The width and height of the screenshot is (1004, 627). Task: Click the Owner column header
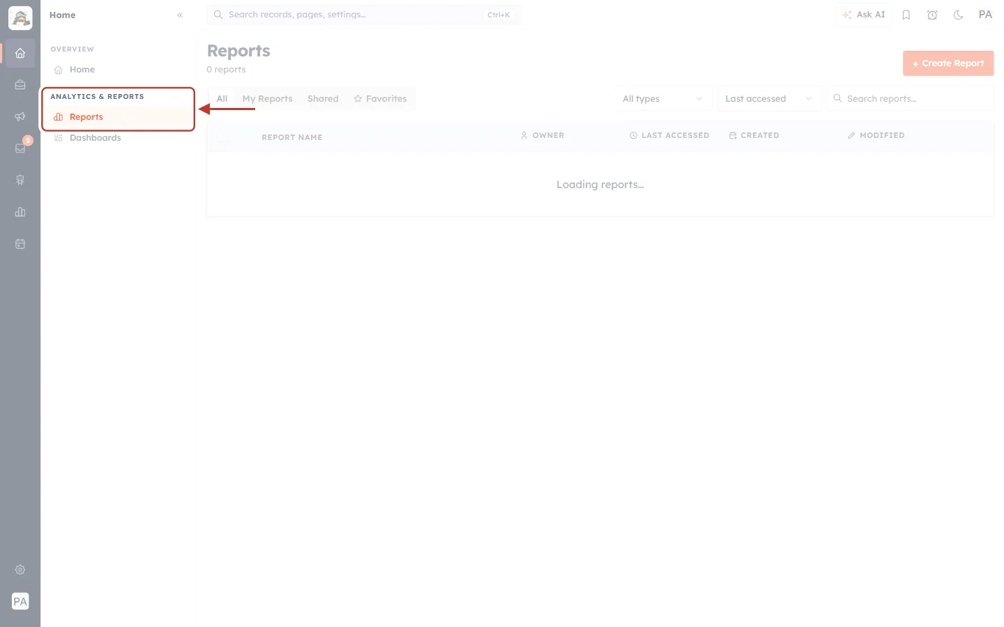[x=542, y=136]
